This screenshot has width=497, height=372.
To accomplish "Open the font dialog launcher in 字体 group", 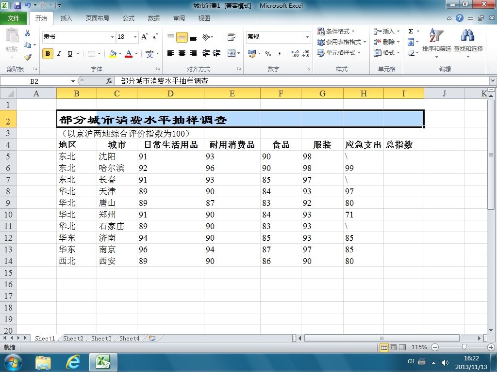I will [x=158, y=69].
